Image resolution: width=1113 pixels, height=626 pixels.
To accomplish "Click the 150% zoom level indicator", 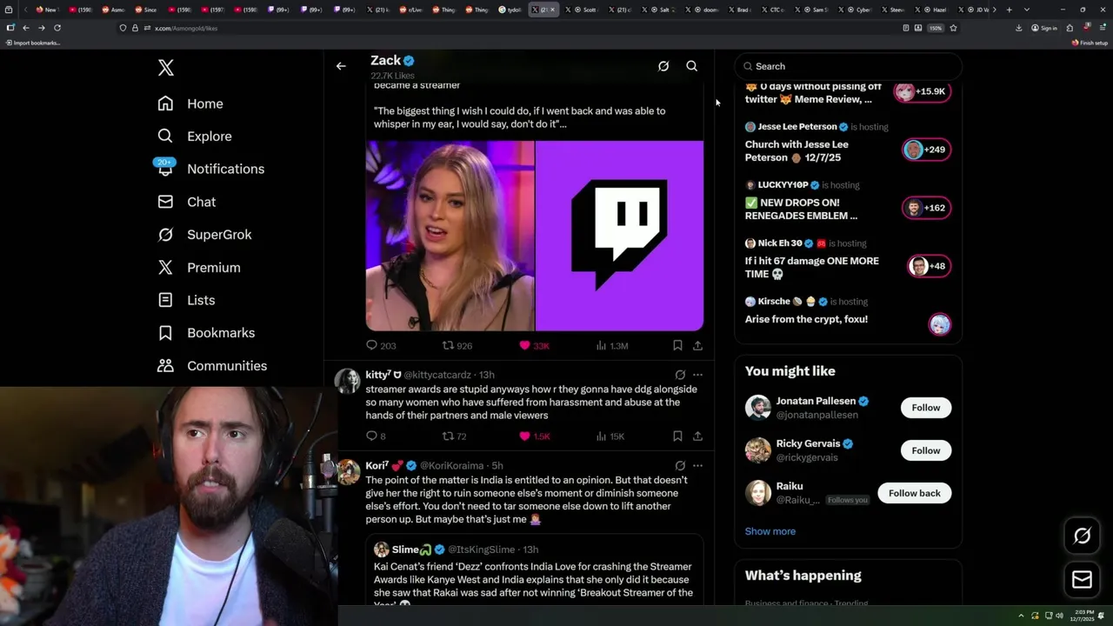I will (x=935, y=28).
